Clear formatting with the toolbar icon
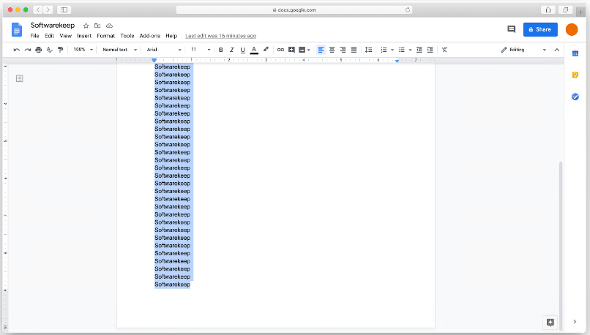590x335 pixels. (x=444, y=50)
